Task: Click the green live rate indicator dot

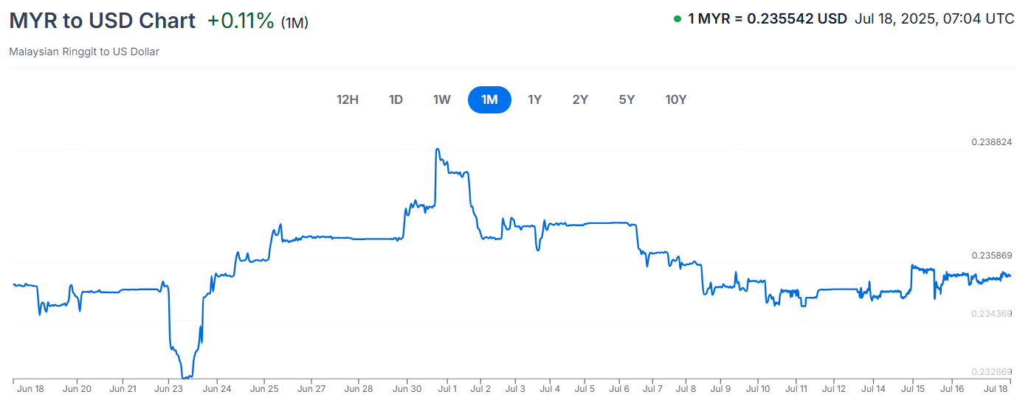Action: 678,19
